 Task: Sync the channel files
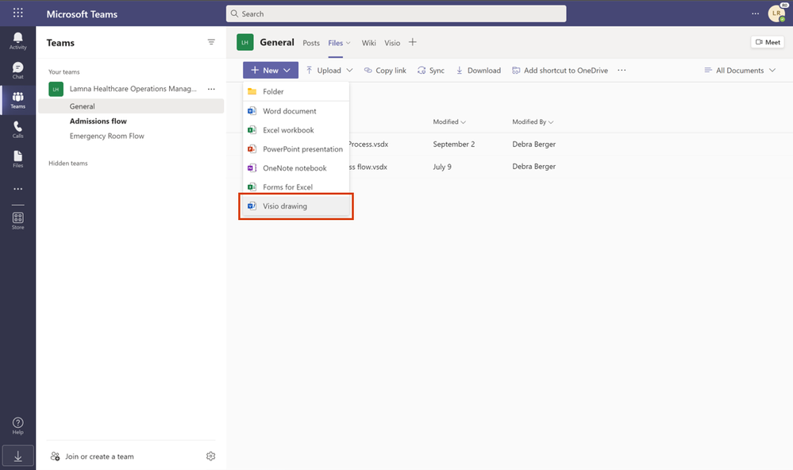[x=430, y=70]
